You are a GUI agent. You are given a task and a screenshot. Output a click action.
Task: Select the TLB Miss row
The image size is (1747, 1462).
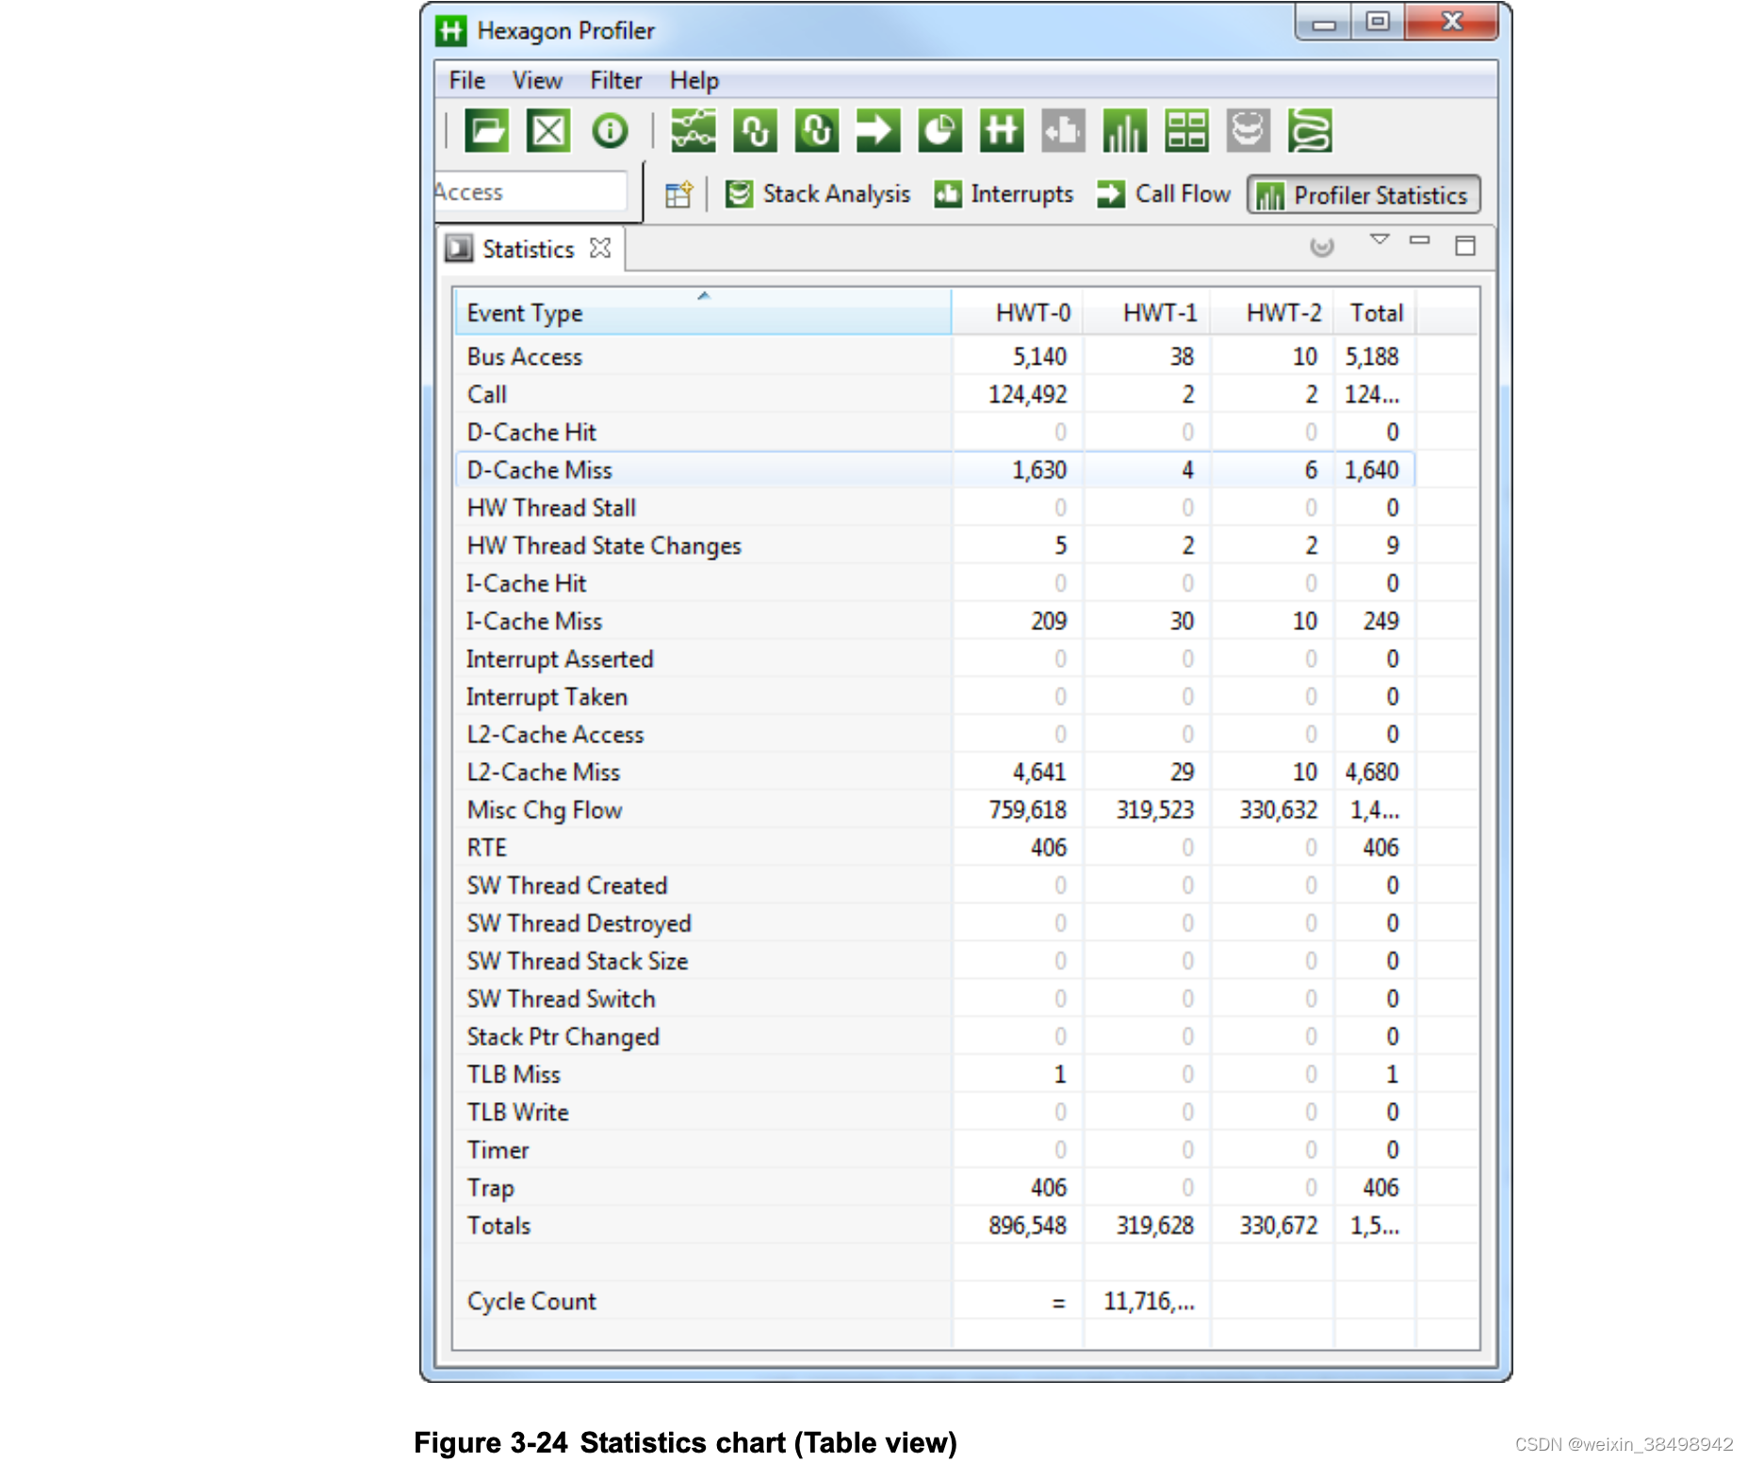(935, 1074)
